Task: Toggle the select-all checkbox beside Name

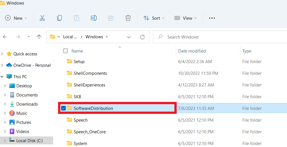Action: 65,51
